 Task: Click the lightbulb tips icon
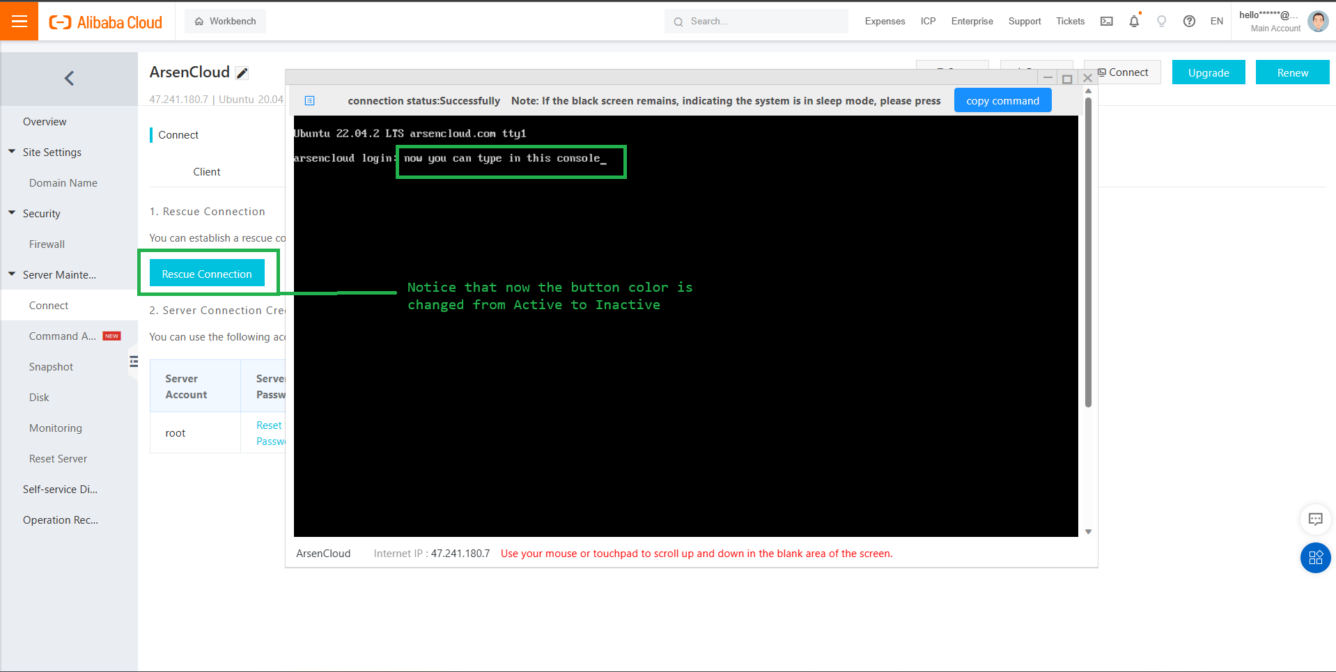pos(1161,21)
